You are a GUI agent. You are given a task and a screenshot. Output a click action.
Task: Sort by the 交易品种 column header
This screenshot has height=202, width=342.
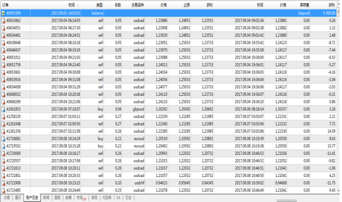138,5
